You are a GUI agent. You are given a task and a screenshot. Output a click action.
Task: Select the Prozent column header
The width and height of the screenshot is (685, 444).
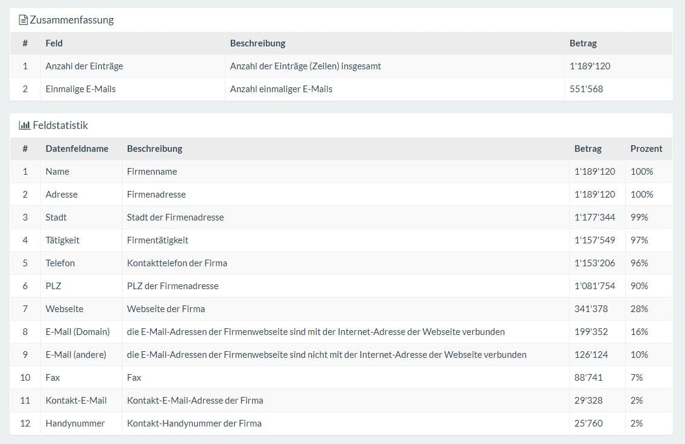646,148
